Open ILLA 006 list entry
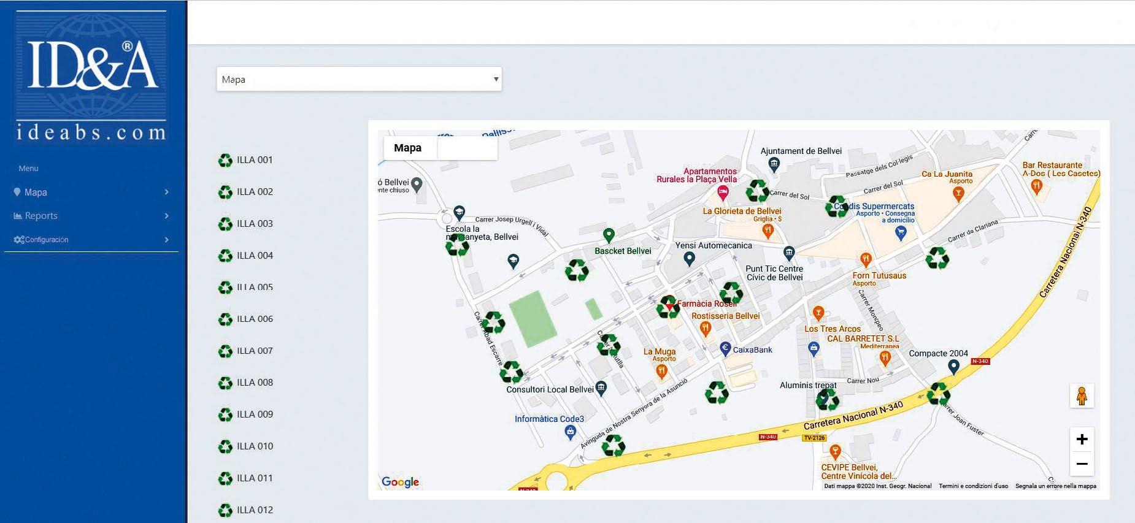 (245, 319)
